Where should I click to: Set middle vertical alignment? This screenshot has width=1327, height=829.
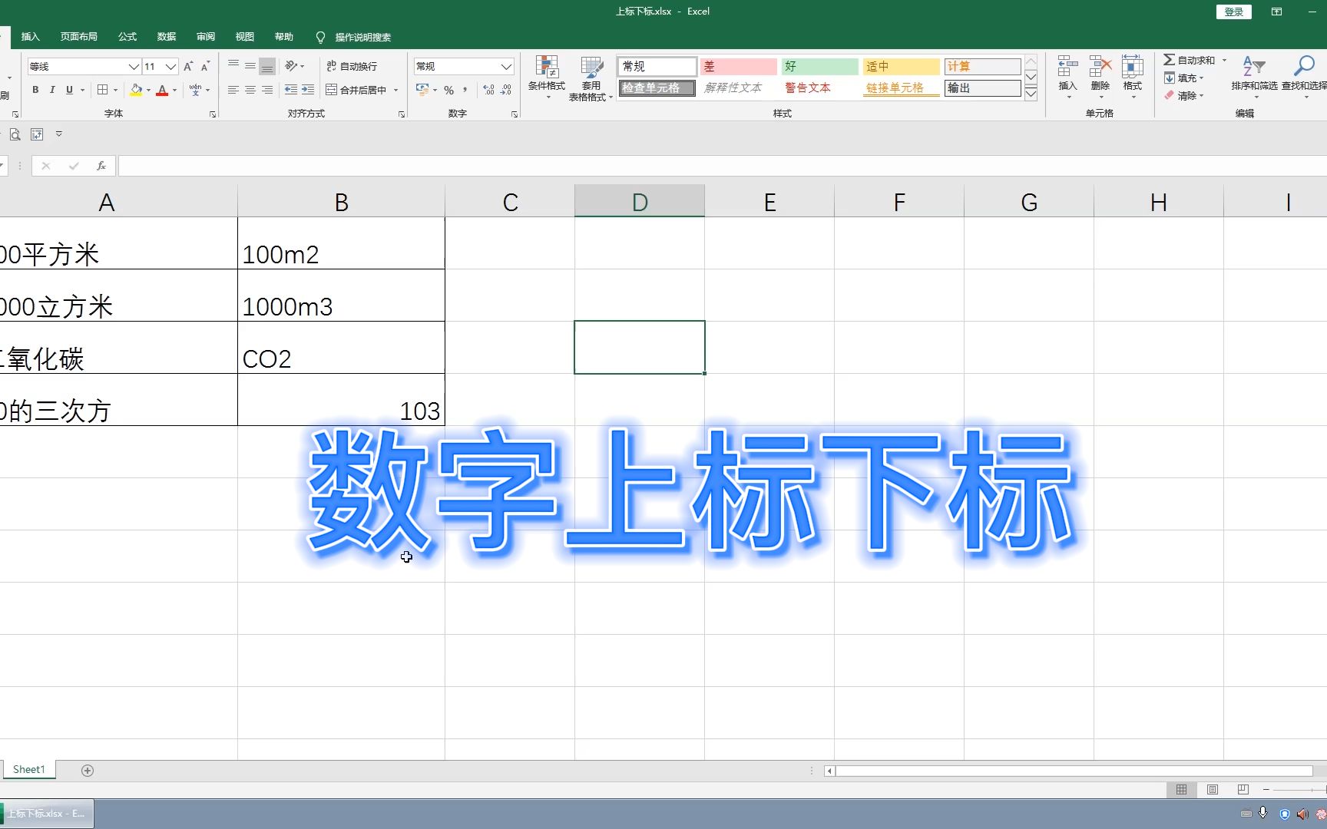pos(250,66)
